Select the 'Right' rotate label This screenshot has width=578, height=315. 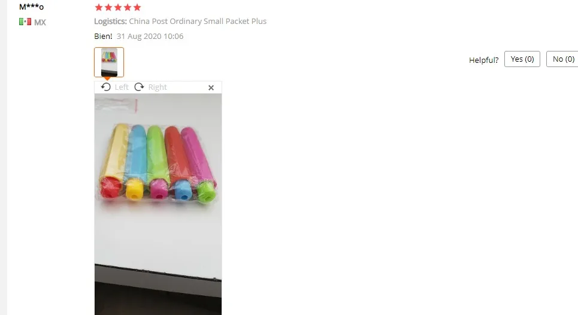pyautogui.click(x=158, y=87)
